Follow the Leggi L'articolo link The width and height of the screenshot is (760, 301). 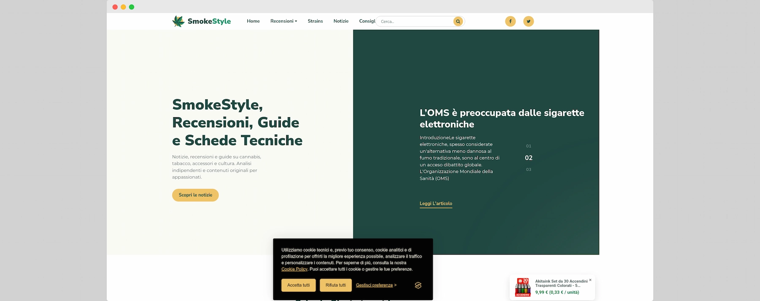[x=436, y=204]
